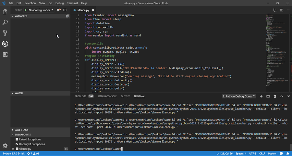Click the terminal vertical scrollbar

pos(291,147)
